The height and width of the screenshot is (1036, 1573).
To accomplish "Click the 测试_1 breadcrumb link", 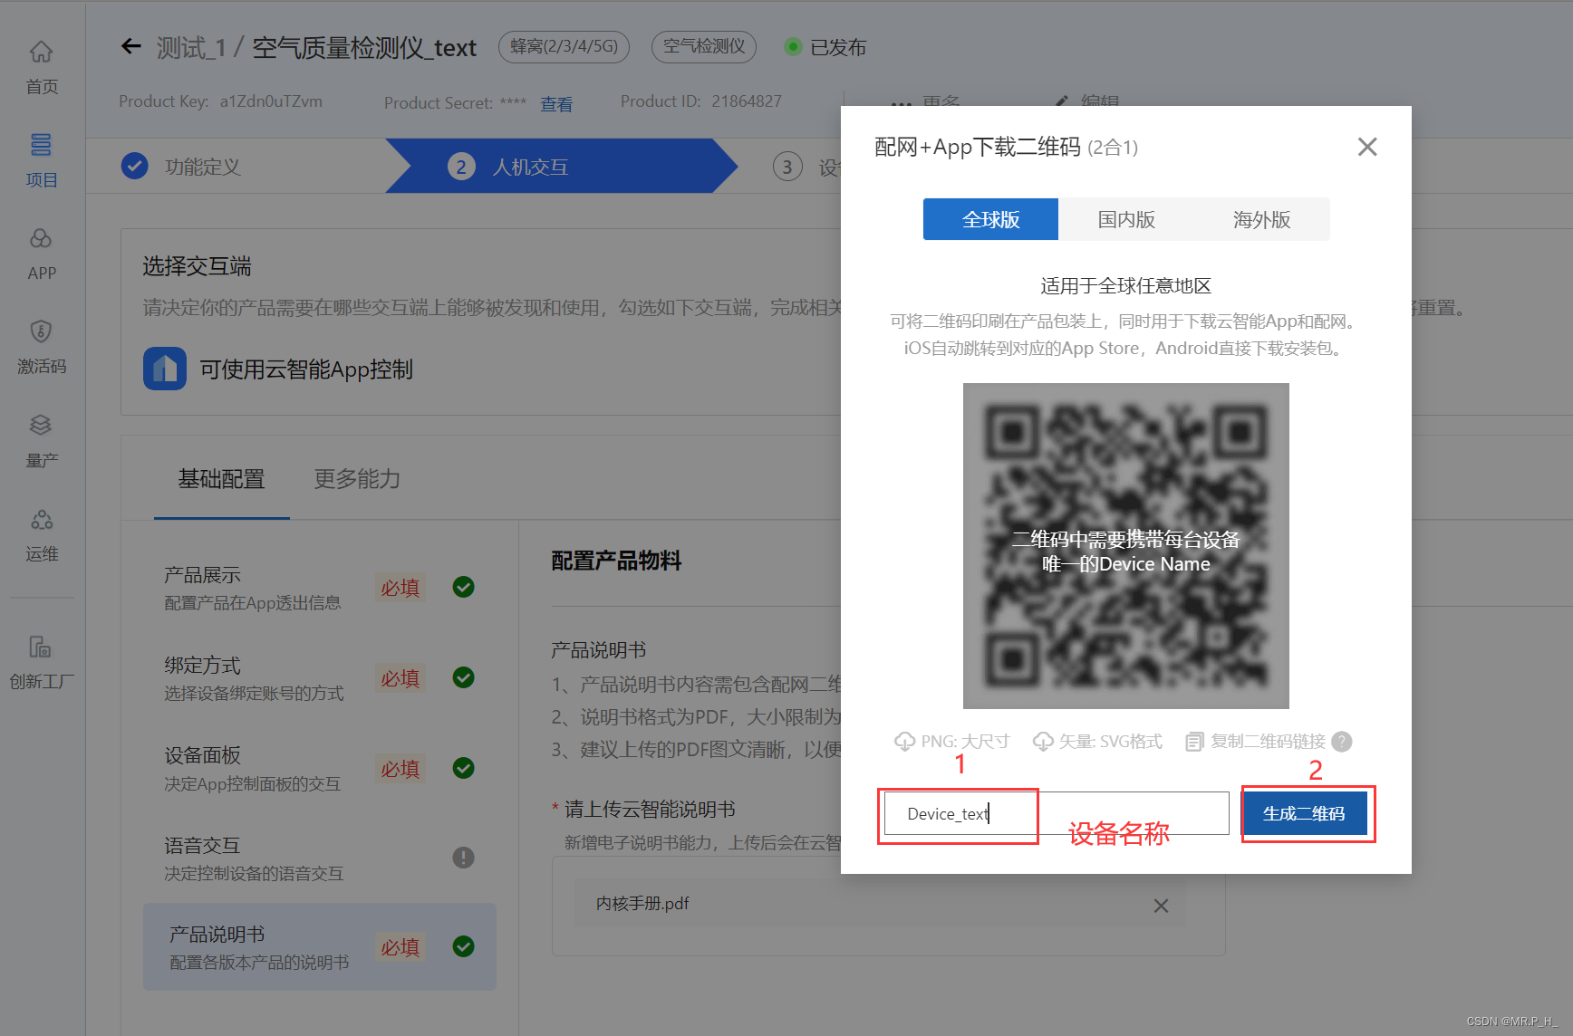I will click(x=190, y=47).
